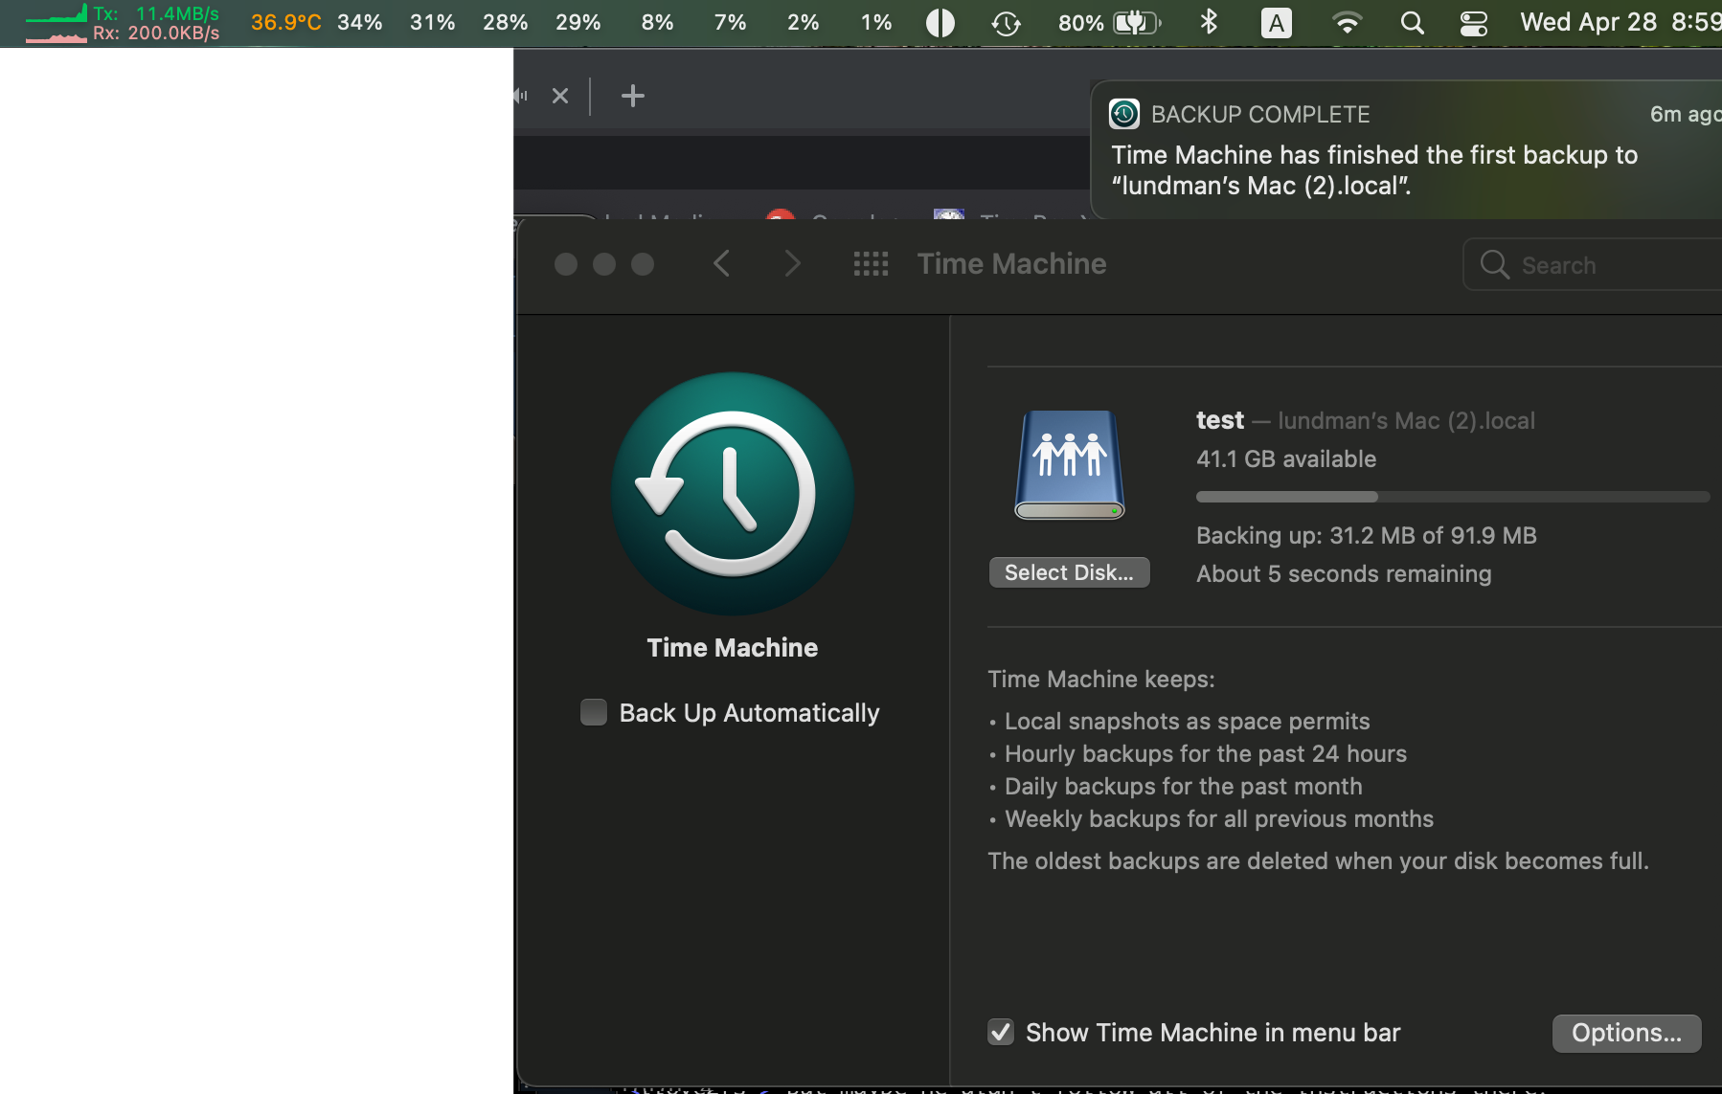The width and height of the screenshot is (1722, 1094).
Task: Open Spotlight search magnifier in menu bar
Action: [1412, 23]
